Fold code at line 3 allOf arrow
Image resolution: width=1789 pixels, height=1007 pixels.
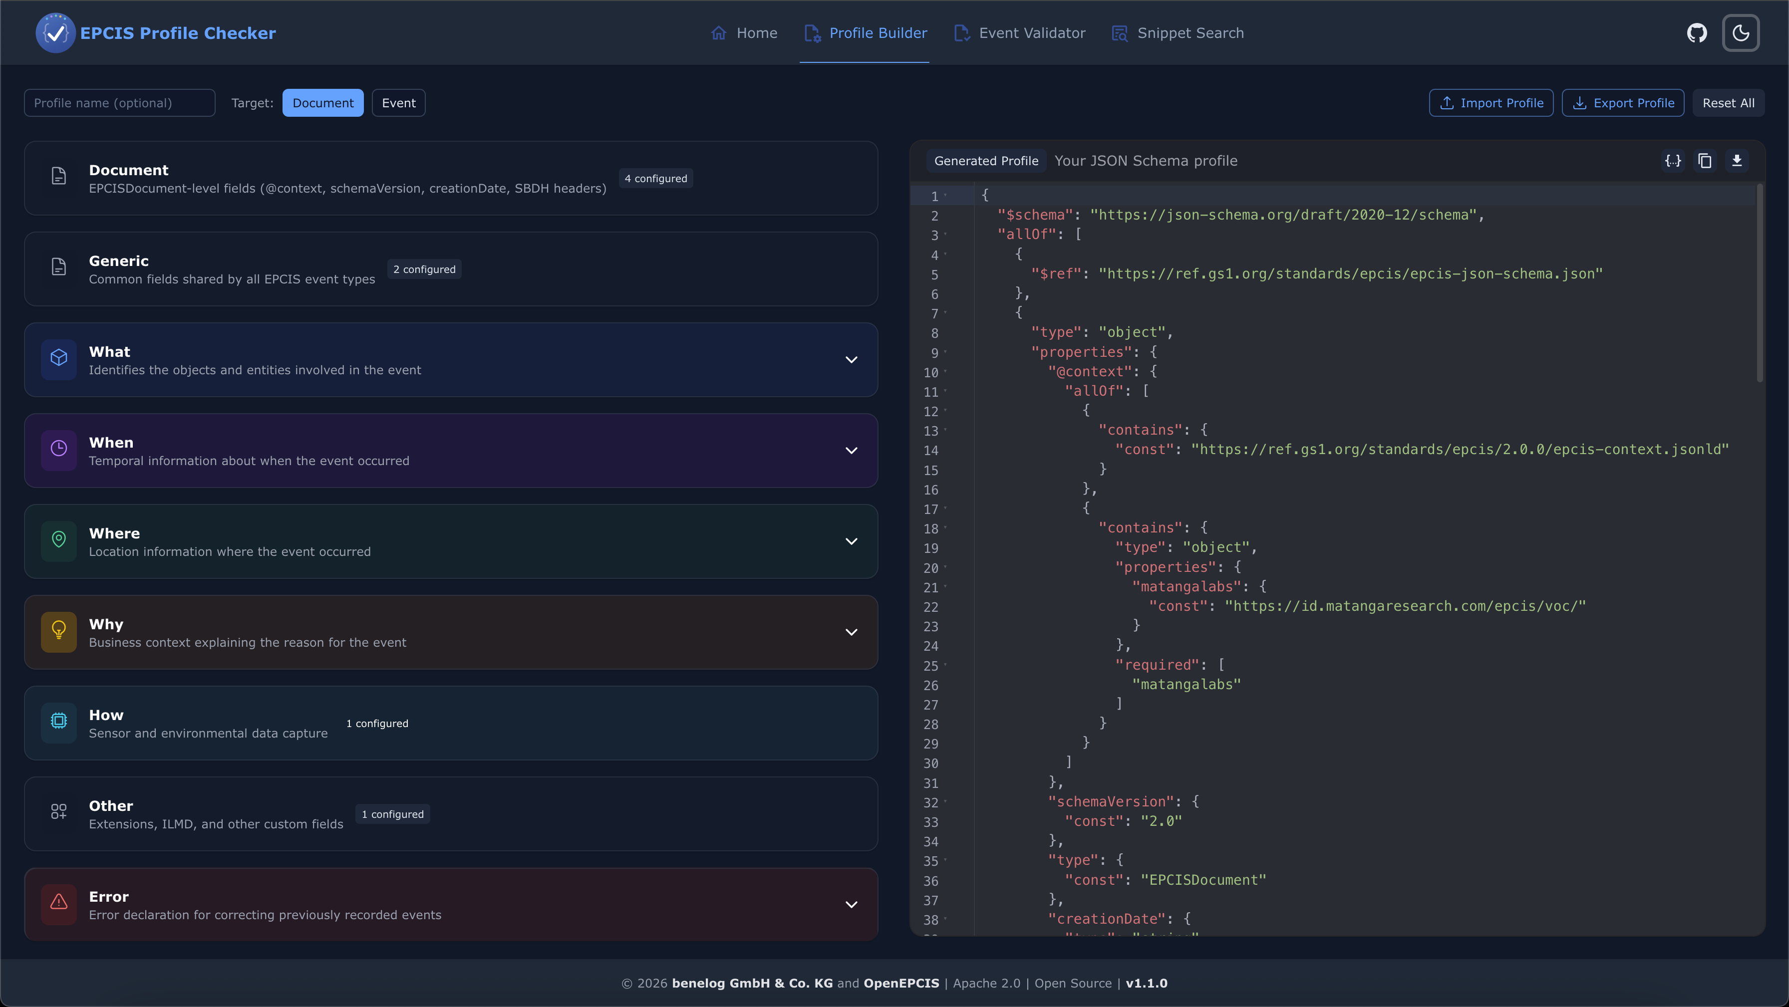(946, 235)
